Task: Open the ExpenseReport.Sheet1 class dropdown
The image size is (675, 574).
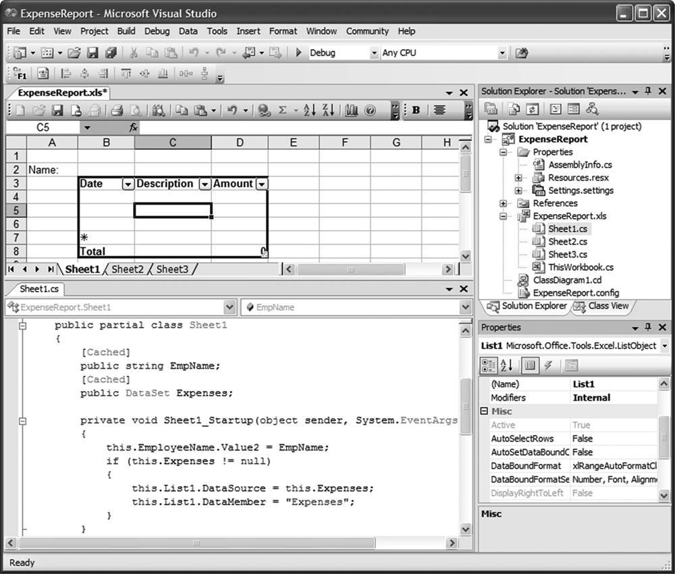Action: (x=230, y=307)
